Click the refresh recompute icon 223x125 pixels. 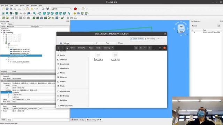click(43, 9)
